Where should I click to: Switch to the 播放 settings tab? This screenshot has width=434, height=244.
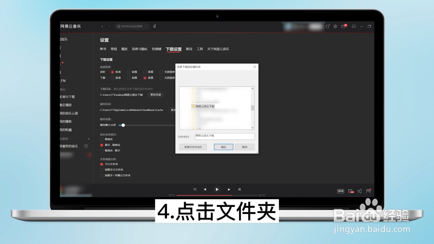(124, 49)
